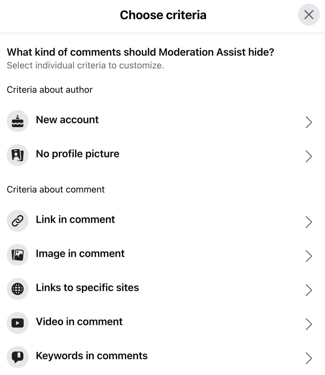Close the Choose criteria dialog
325x375 pixels.
point(309,15)
